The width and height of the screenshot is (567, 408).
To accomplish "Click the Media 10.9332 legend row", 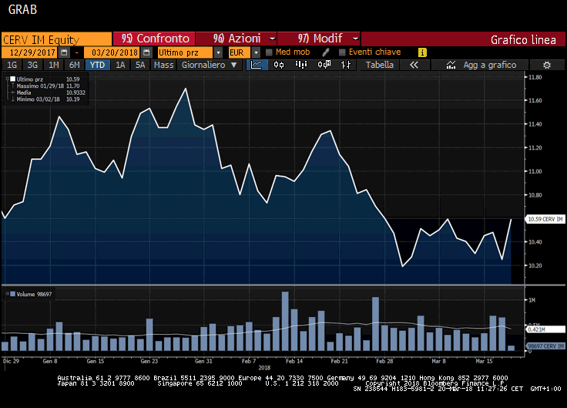I will 48,93.
